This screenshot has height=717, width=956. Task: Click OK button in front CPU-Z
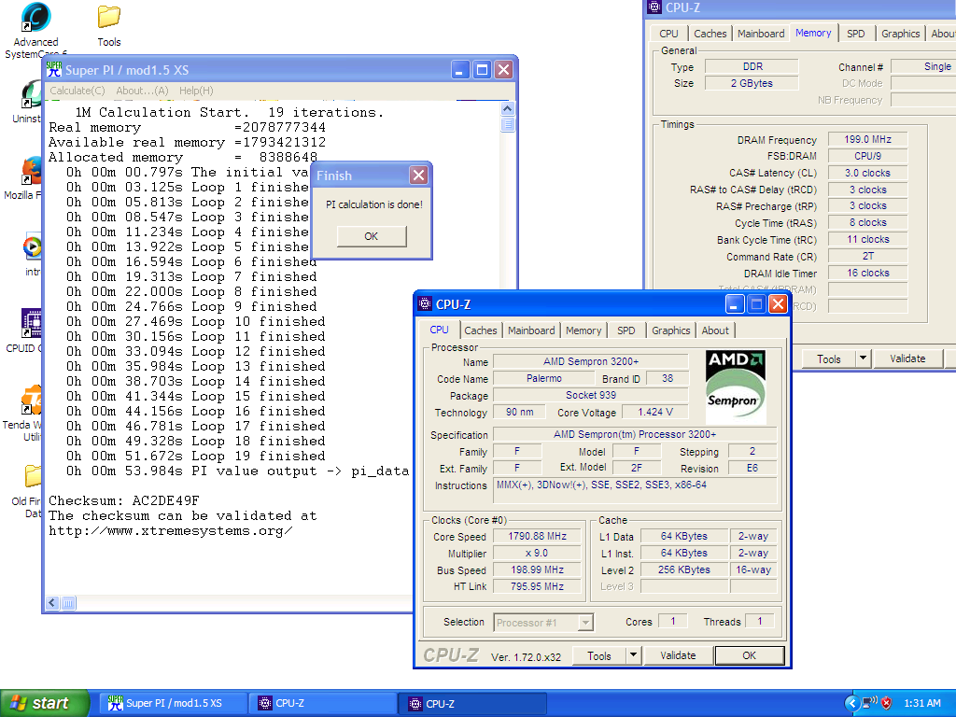click(750, 655)
